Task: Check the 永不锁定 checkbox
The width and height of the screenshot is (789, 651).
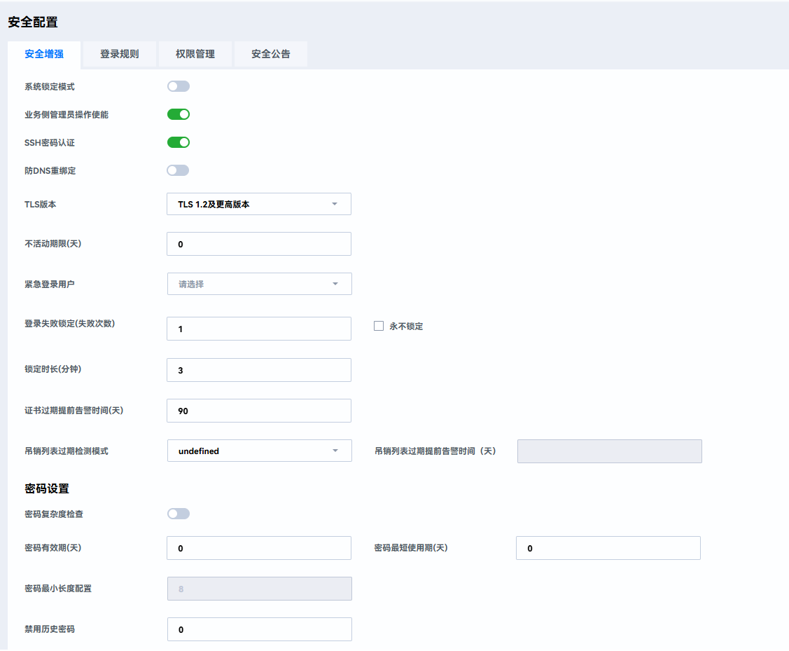Action: pyautogui.click(x=379, y=326)
